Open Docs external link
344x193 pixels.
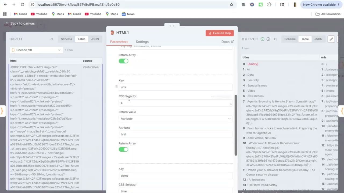[227, 42]
